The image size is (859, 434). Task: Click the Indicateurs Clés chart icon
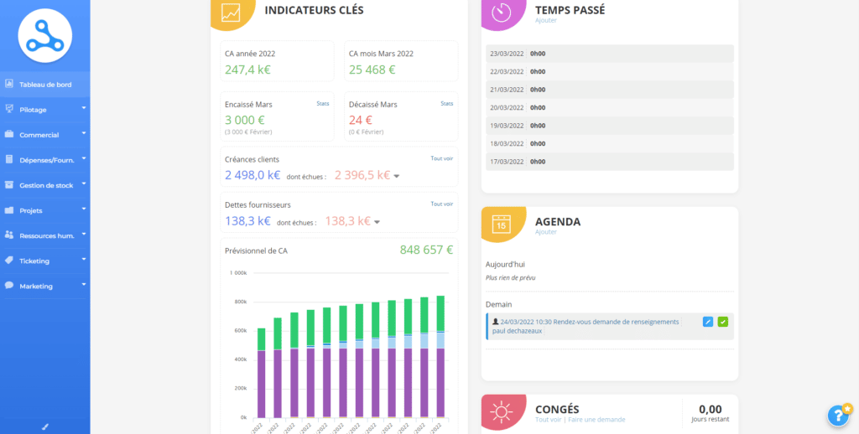pyautogui.click(x=232, y=12)
